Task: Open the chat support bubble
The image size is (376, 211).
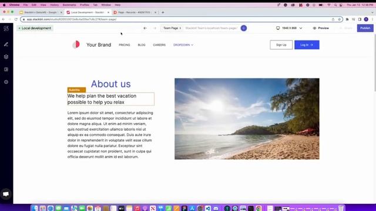Action: tap(6, 194)
